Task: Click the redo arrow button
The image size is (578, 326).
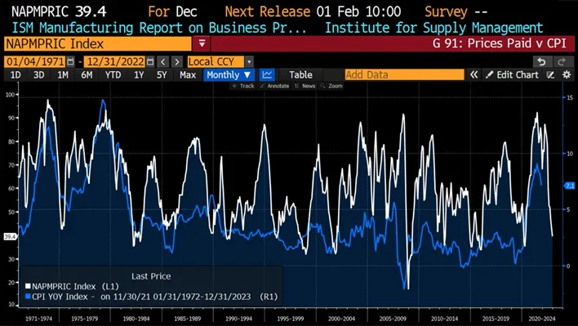Action: (562, 61)
